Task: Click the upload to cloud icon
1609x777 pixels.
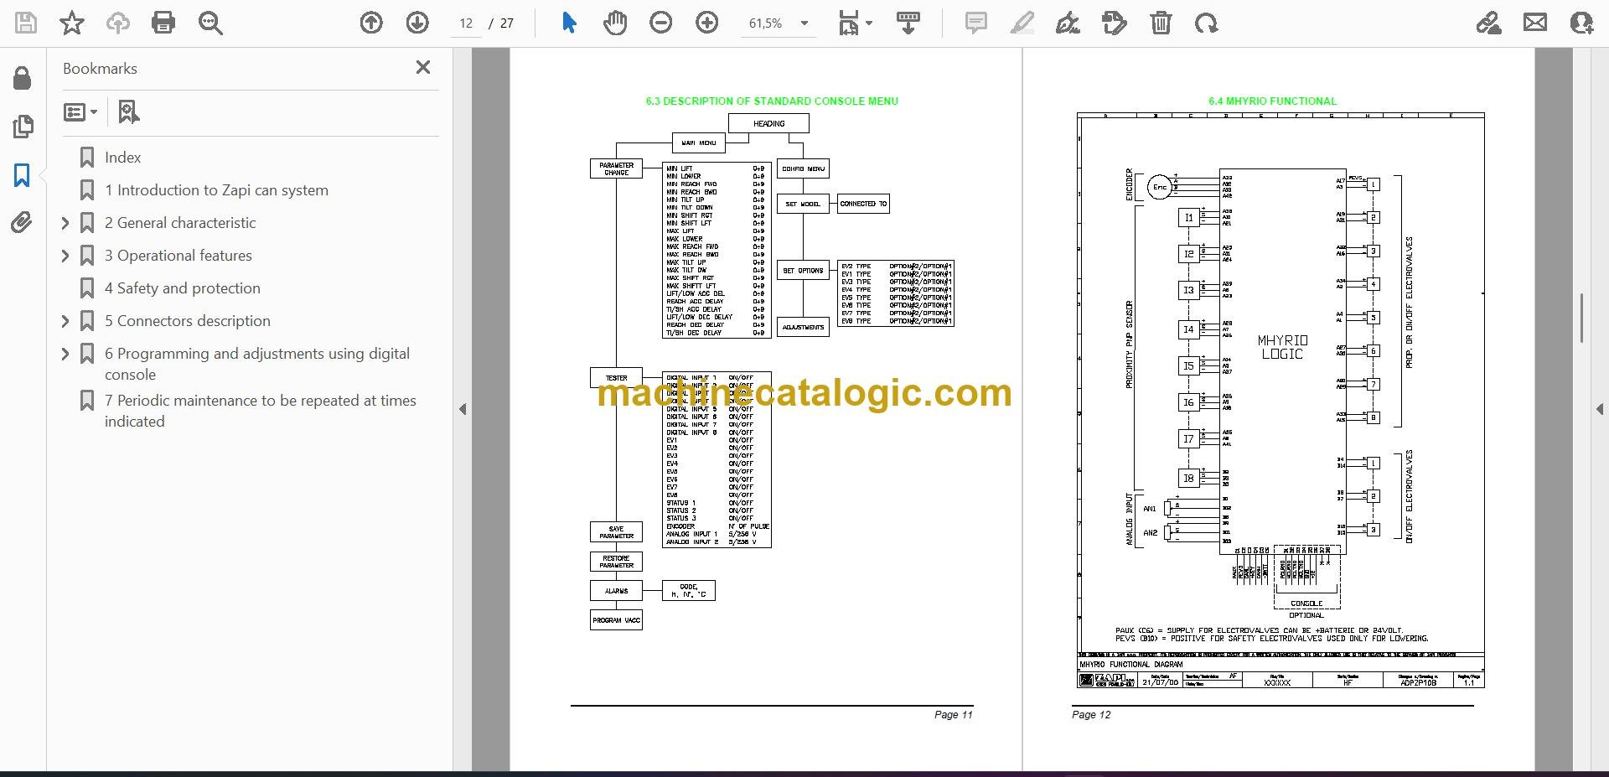Action: pyautogui.click(x=117, y=23)
